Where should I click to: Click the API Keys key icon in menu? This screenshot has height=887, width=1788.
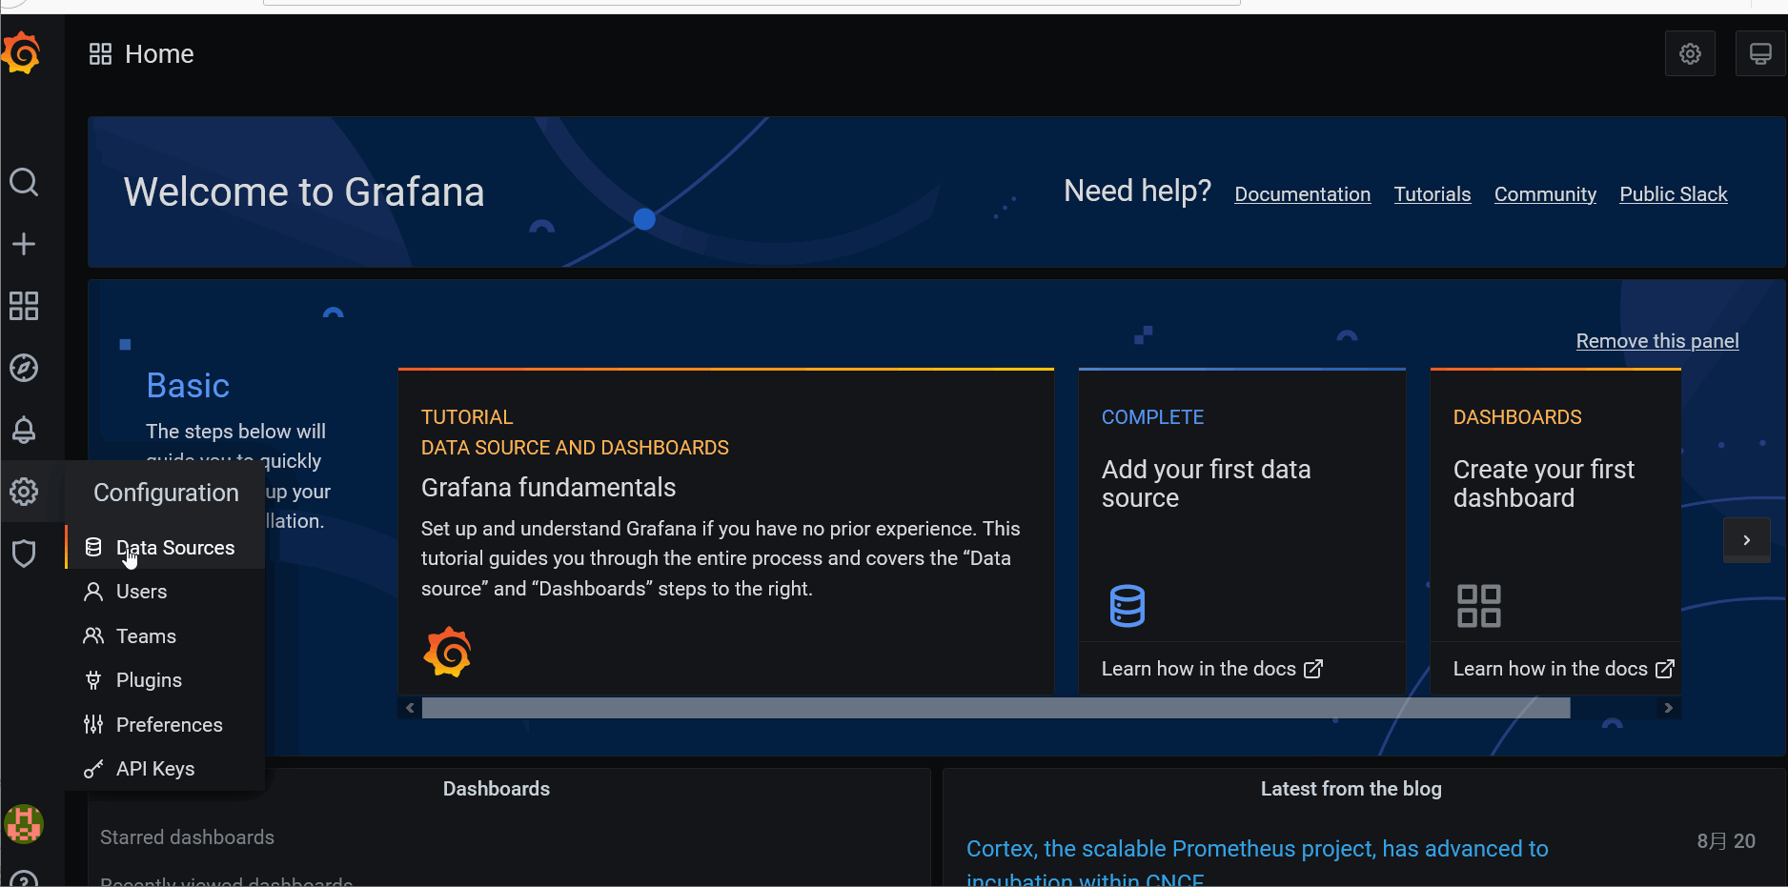(x=93, y=769)
